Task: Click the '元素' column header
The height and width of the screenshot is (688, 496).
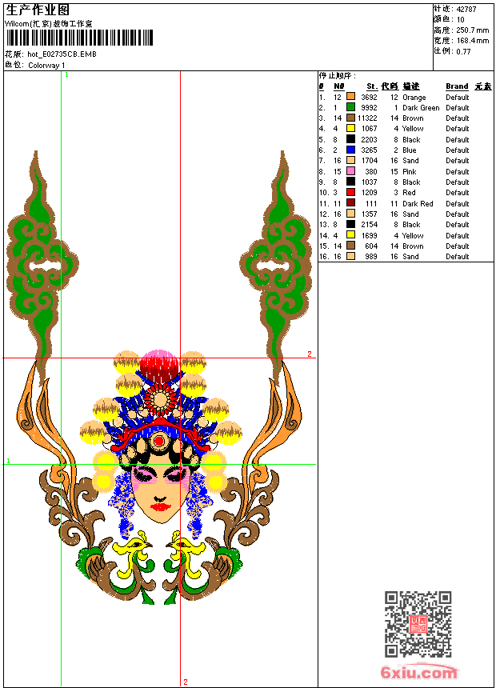Action: 483,86
